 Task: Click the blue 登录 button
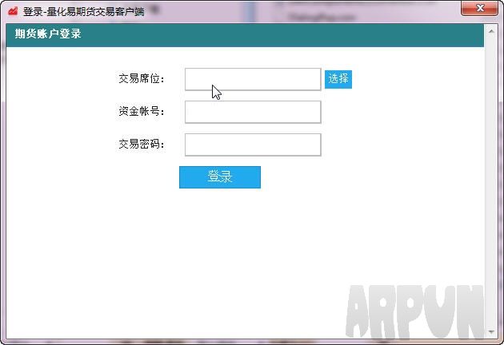220,176
